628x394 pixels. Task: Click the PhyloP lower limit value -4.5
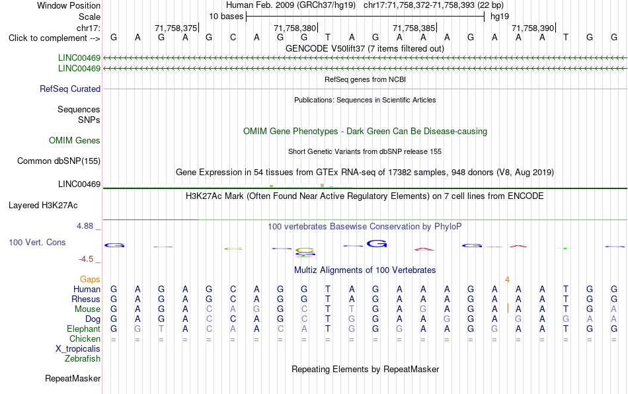coord(86,259)
